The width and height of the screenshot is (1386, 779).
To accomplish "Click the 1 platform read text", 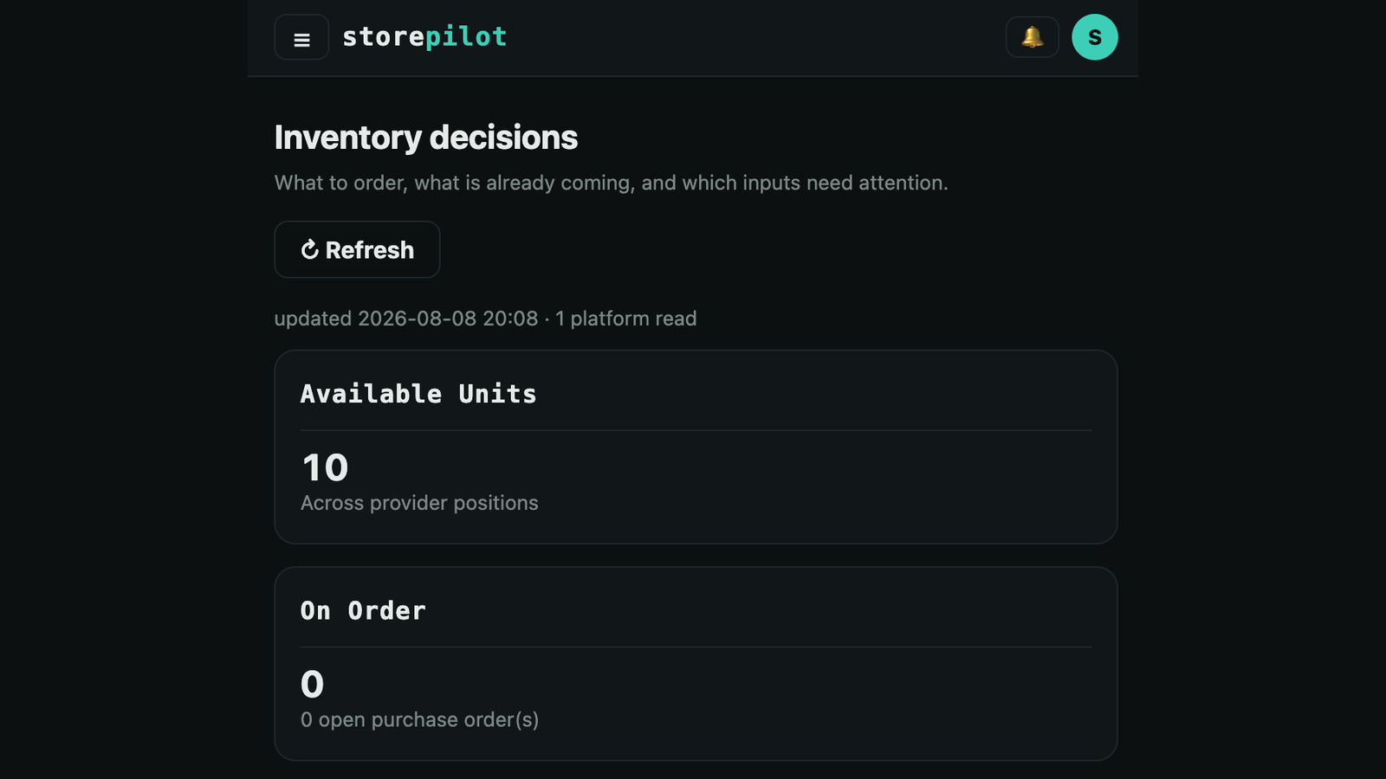I will [625, 319].
